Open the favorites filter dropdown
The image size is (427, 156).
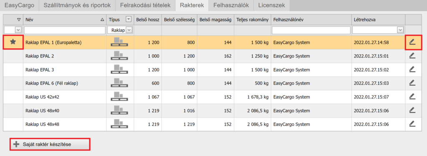pyautogui.click(x=18, y=30)
